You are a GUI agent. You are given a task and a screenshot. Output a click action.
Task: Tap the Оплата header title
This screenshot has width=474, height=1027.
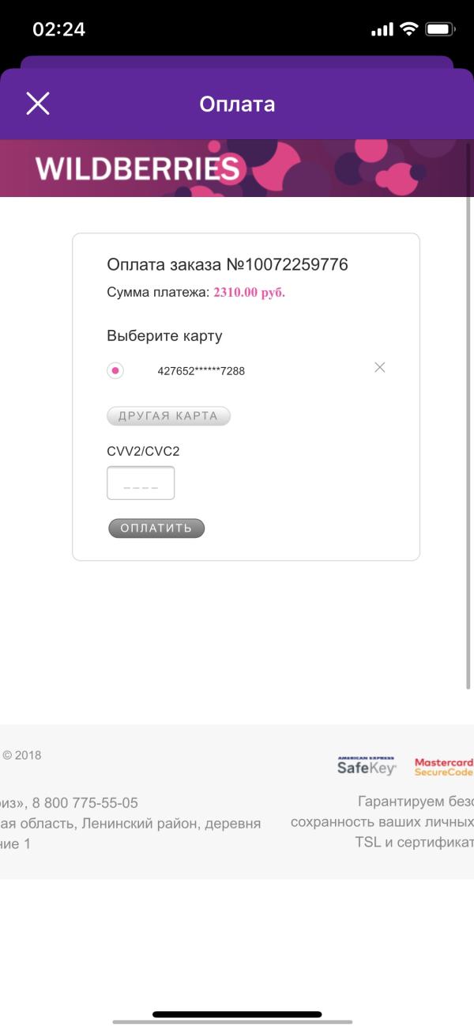[x=237, y=104]
